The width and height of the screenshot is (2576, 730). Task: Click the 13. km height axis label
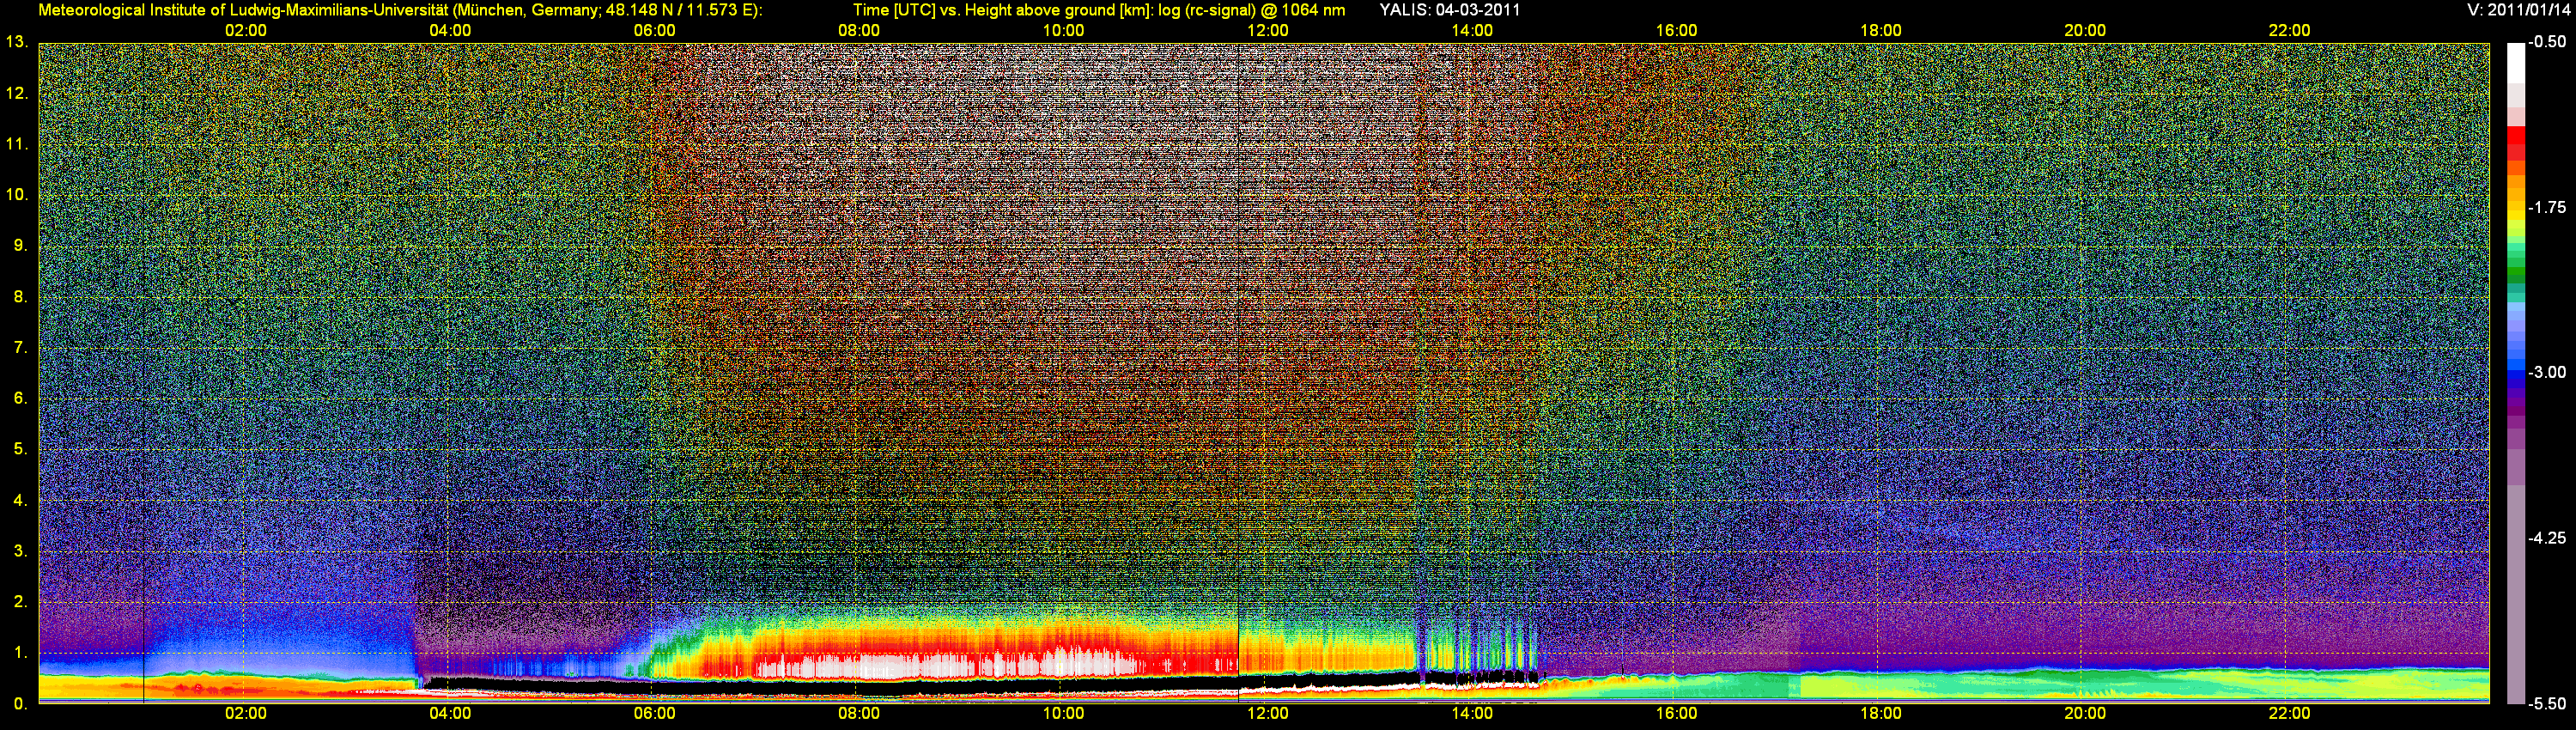click(x=17, y=43)
